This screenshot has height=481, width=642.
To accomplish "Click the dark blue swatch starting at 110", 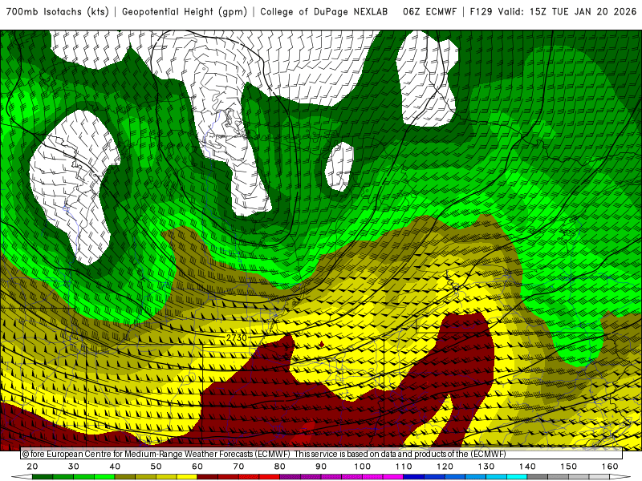I will (414, 477).
